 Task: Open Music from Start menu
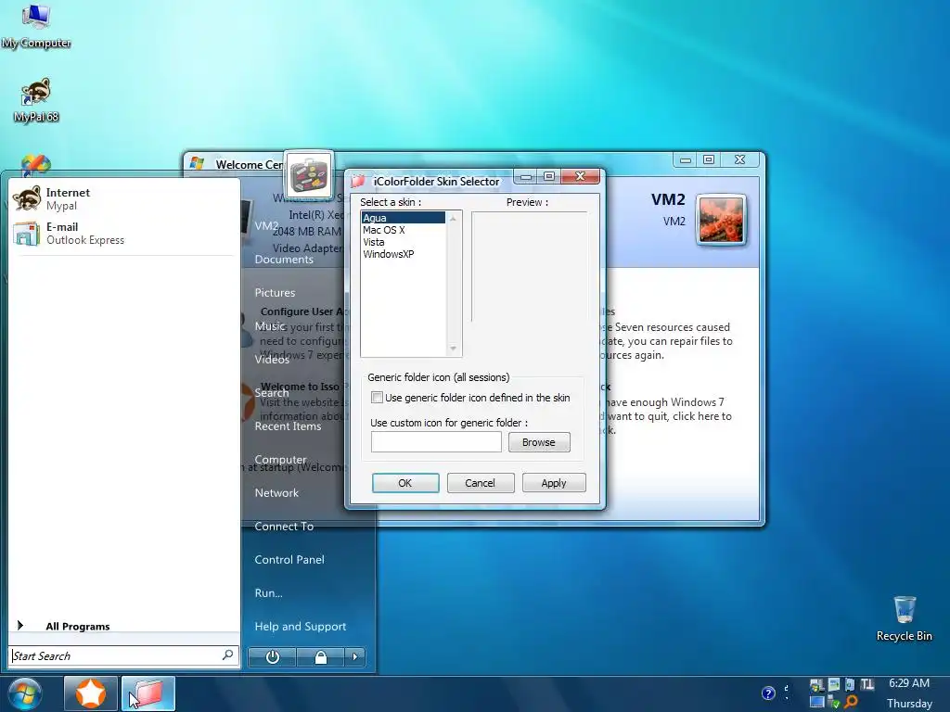tap(270, 325)
